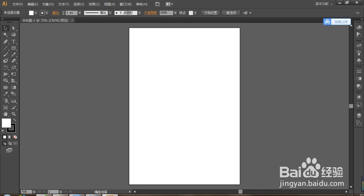
Task: Enable Draw Normal mode
Action: point(5,144)
